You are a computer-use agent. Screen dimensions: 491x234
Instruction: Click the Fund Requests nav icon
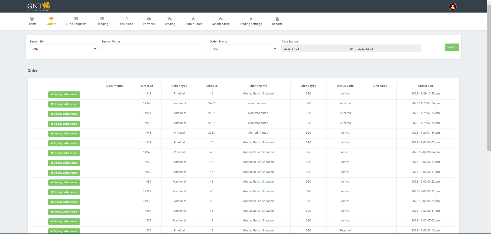coord(76,19)
